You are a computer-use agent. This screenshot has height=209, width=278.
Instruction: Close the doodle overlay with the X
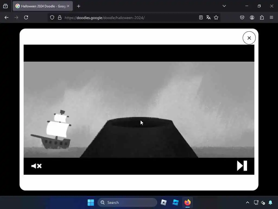249,38
